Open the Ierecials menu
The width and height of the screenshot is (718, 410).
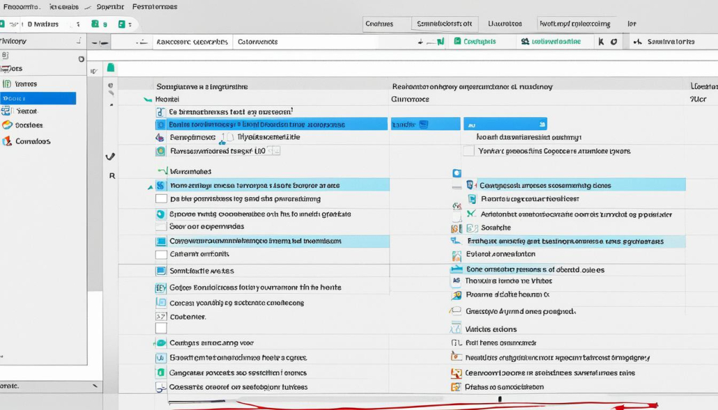click(x=63, y=7)
